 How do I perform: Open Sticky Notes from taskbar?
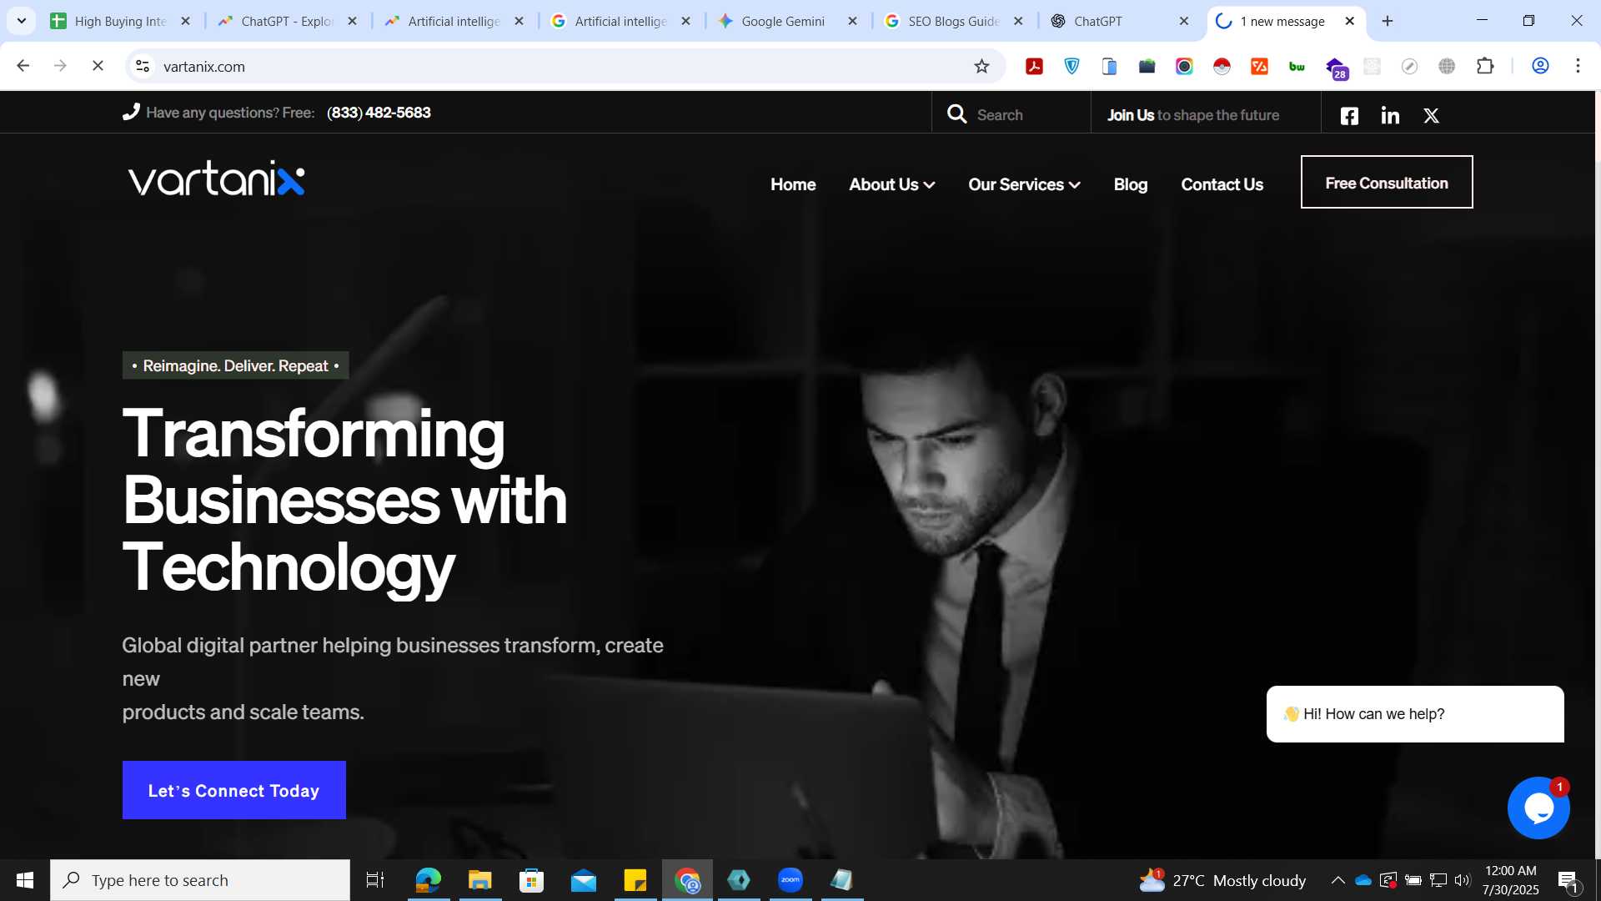pos(635,880)
